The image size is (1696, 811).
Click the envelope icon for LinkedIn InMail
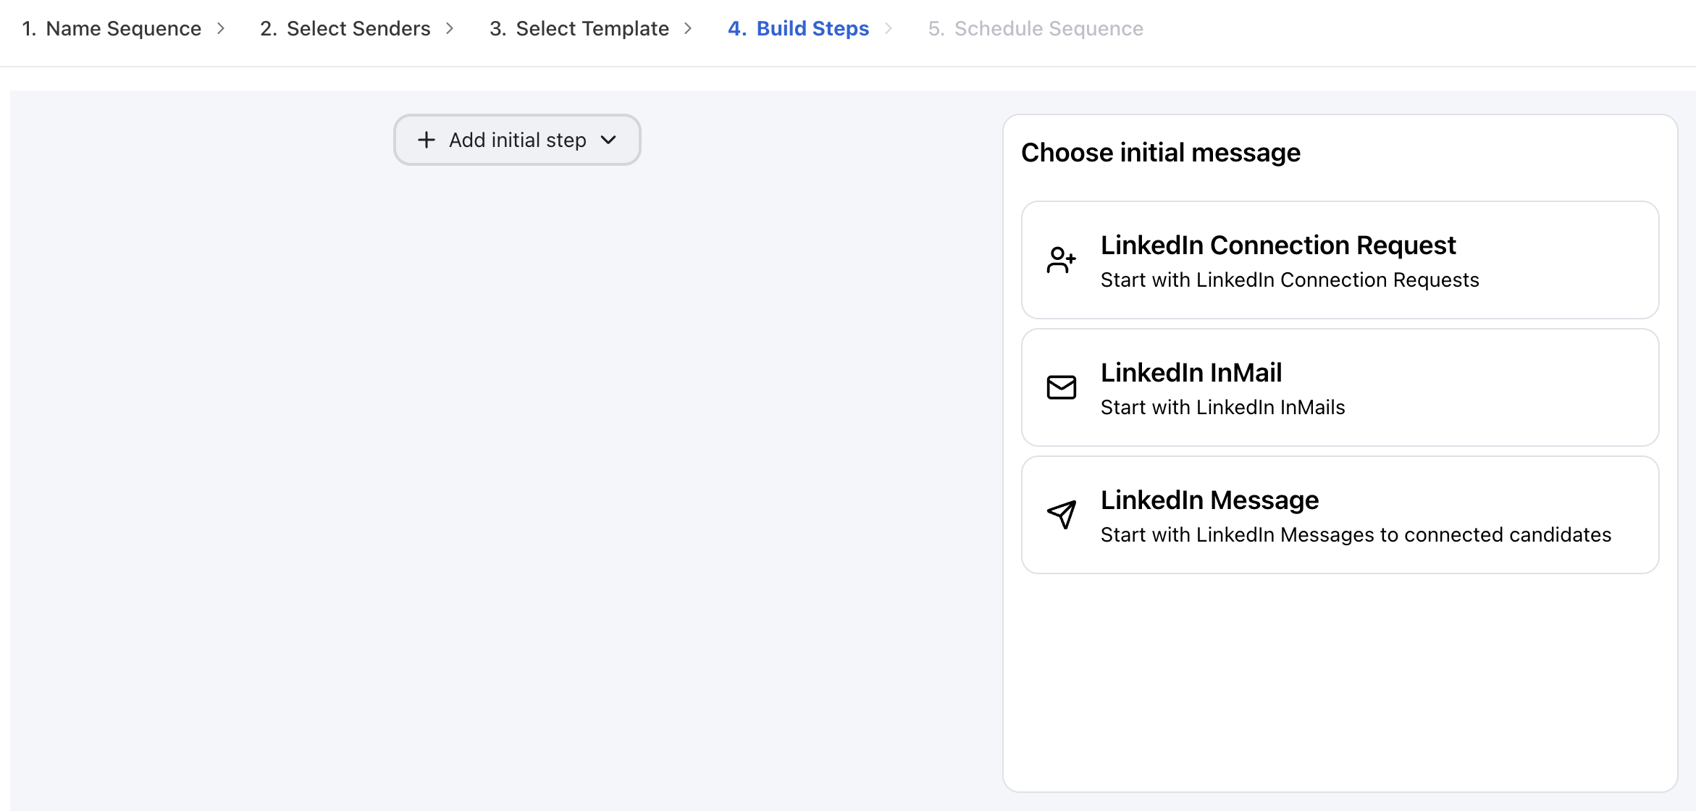click(x=1062, y=387)
